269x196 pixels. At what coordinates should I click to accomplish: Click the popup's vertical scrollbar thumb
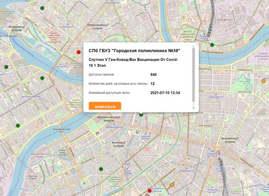coord(194,75)
